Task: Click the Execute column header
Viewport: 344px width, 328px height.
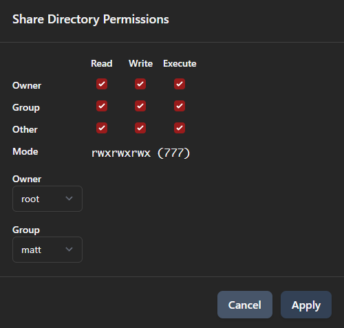Action: 180,63
